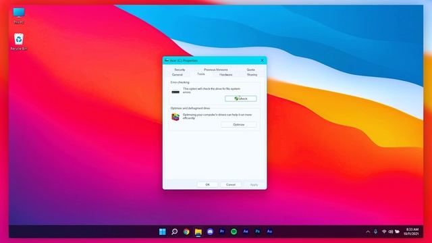This screenshot has width=432, height=243.
Task: Switch to the General tab
Action: coord(177,75)
